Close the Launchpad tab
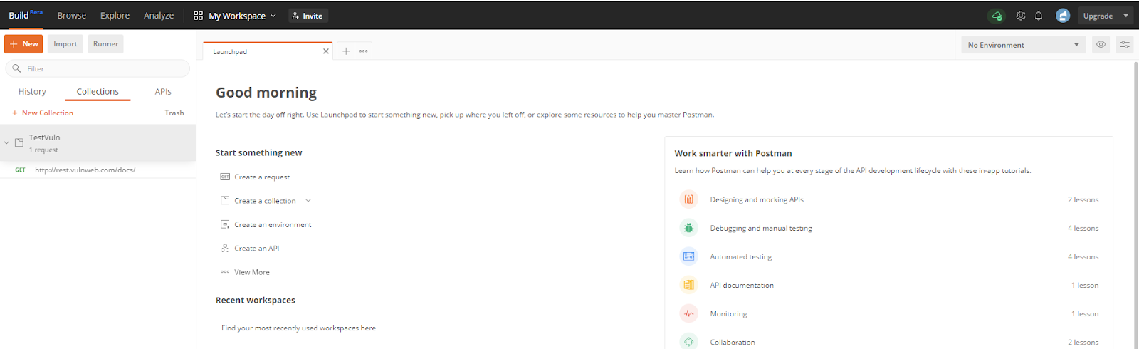 pyautogui.click(x=326, y=51)
